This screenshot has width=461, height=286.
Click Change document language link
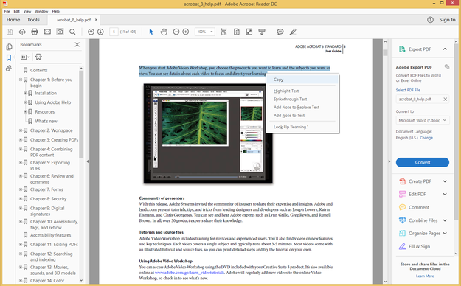[x=426, y=138]
